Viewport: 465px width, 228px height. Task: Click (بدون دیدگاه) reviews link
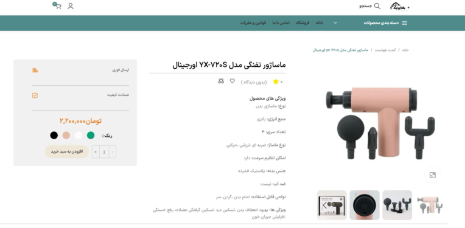[254, 82]
